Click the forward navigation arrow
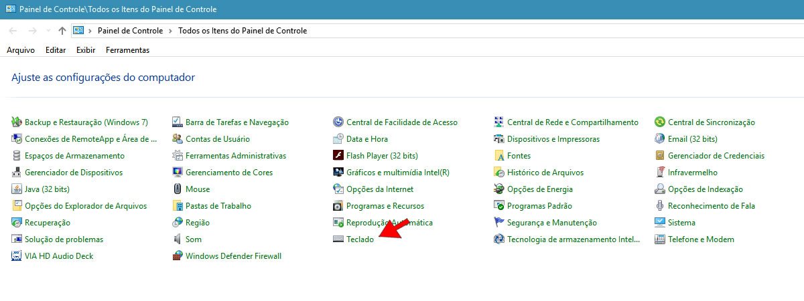The width and height of the screenshot is (804, 301). tap(32, 31)
